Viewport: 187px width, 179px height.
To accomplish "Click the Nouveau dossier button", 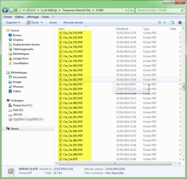I will click(x=73, y=22).
